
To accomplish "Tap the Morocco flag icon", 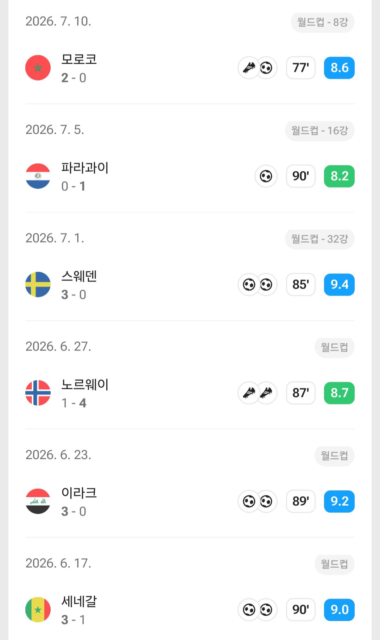I will click(38, 68).
